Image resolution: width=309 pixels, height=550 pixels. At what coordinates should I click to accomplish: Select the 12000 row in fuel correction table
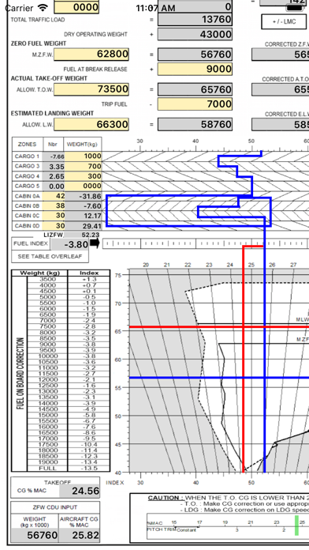point(69,379)
